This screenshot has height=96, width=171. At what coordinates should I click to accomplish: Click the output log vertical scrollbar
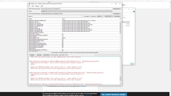(x=120, y=79)
